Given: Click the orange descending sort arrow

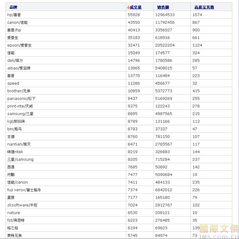Looking at the screenshot, I should pyautogui.click(x=128, y=7).
